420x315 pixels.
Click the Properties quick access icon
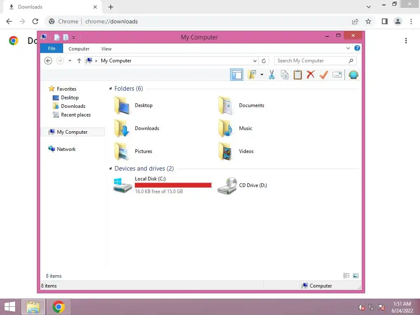pyautogui.click(x=57, y=37)
